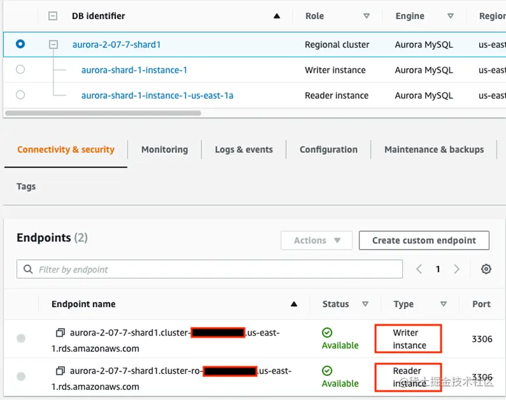Switch to the Monitoring tab
This screenshot has height=400, width=506.
164,150
